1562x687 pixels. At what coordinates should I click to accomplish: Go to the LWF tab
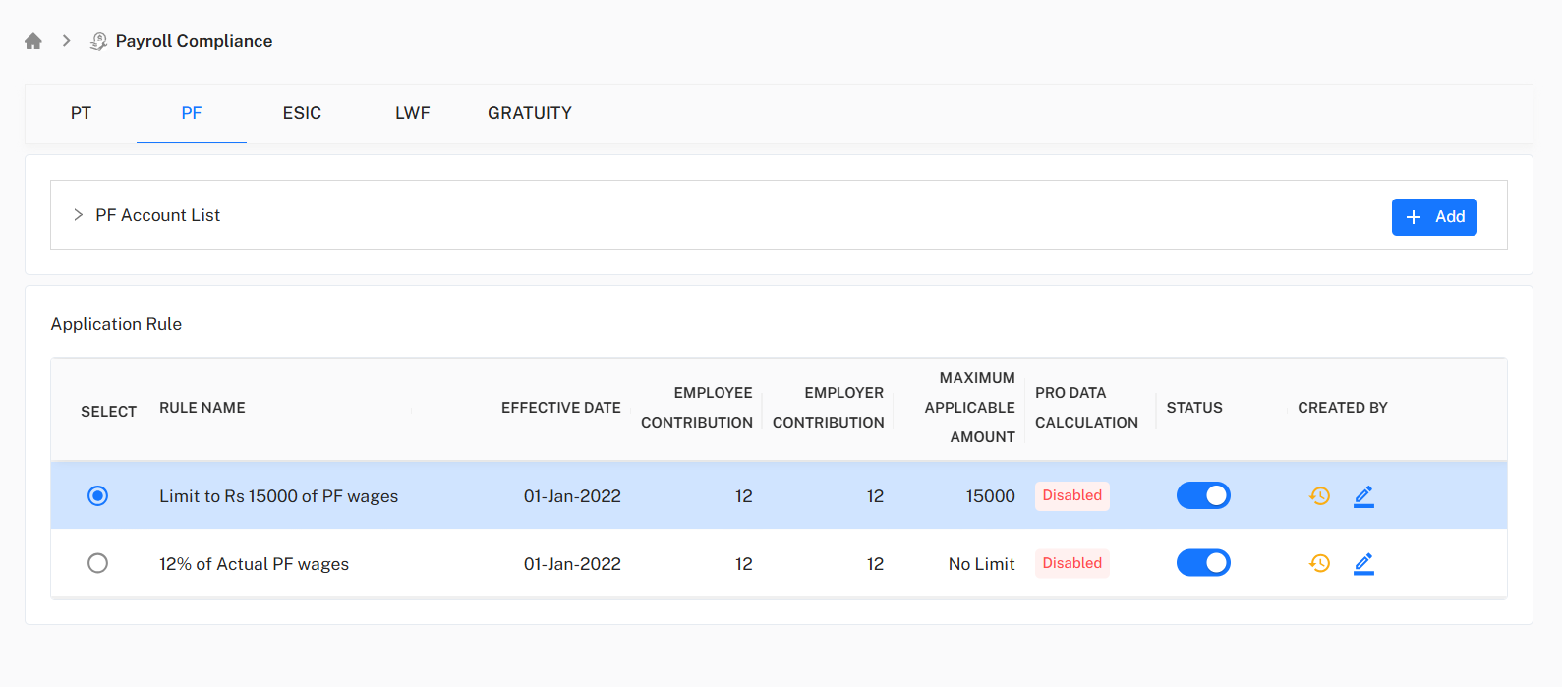[412, 113]
